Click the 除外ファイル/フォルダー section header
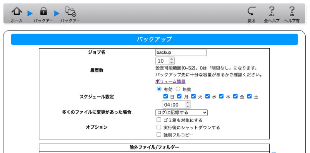This screenshot has height=153, width=310. (x=154, y=147)
